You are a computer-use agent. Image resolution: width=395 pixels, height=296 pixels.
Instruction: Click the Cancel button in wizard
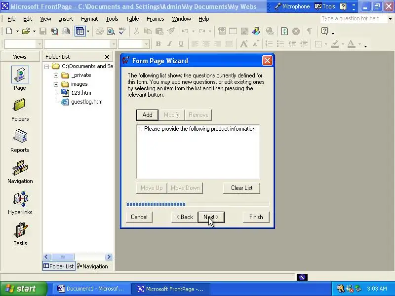click(139, 217)
